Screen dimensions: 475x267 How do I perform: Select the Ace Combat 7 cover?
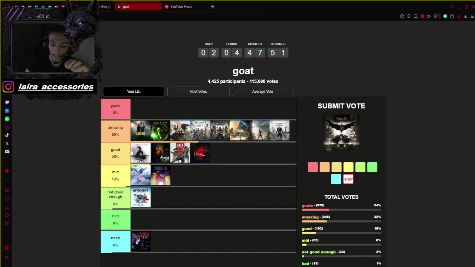coord(141,175)
